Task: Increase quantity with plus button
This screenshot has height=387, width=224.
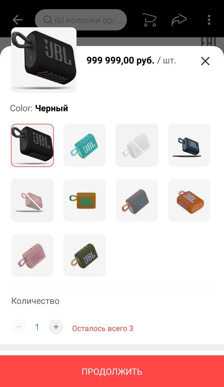Action: [x=56, y=327]
